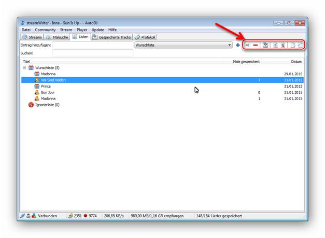Open the Wunschliste list dropdown
The image size is (325, 238).
(230, 45)
